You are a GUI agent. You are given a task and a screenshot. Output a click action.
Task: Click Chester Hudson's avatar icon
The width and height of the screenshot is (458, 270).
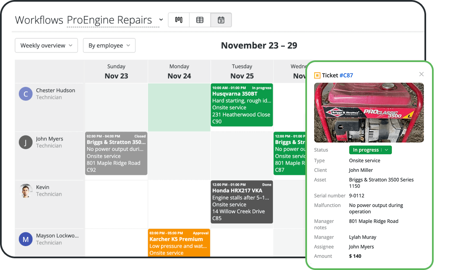pyautogui.click(x=26, y=93)
